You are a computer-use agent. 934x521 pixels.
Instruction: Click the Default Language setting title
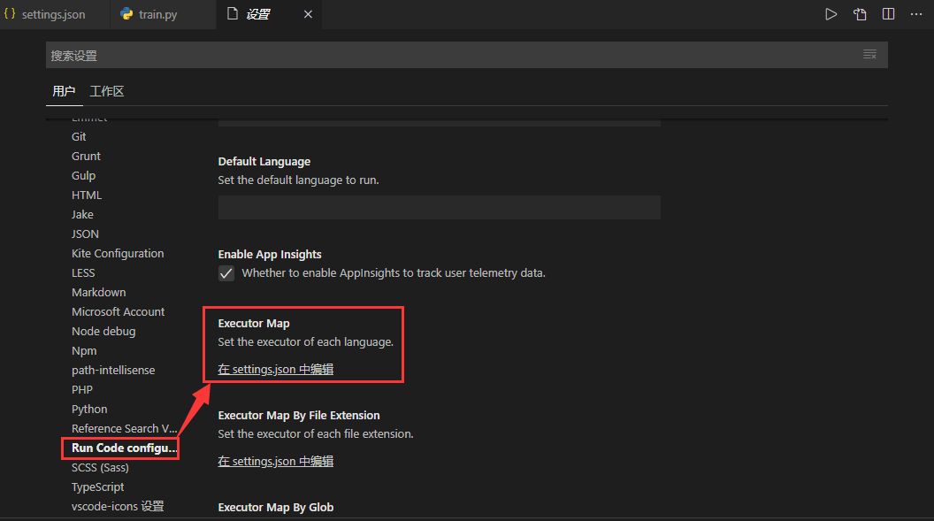pos(264,161)
